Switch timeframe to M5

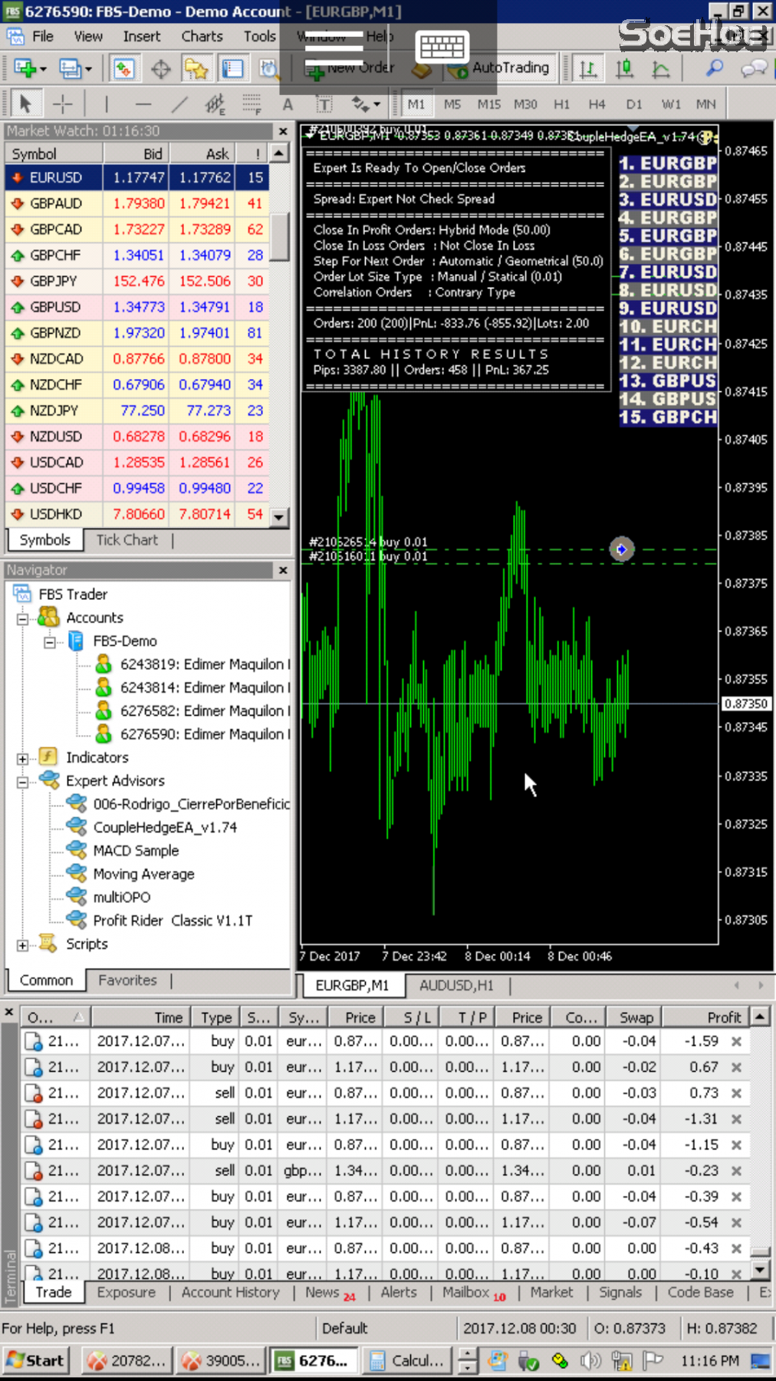(x=452, y=104)
